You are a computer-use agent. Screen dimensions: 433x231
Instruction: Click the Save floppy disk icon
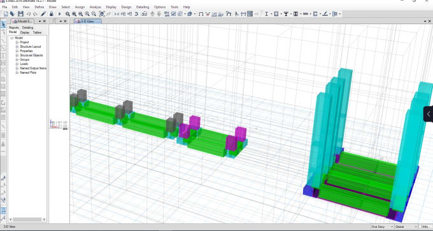tap(20, 14)
